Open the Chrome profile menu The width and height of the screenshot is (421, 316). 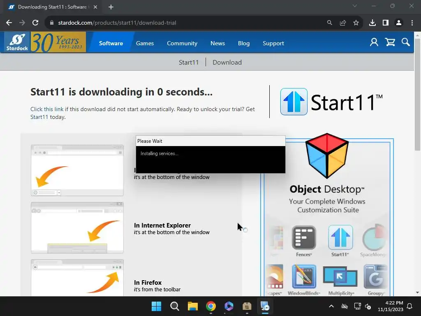(399, 23)
